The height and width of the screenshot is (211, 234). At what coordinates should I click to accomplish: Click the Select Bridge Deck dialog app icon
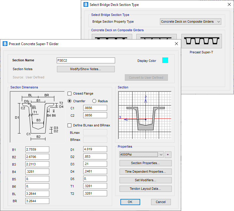86,5
